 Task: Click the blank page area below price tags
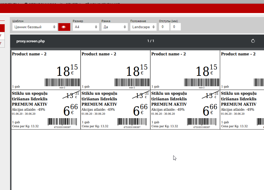click(133, 160)
